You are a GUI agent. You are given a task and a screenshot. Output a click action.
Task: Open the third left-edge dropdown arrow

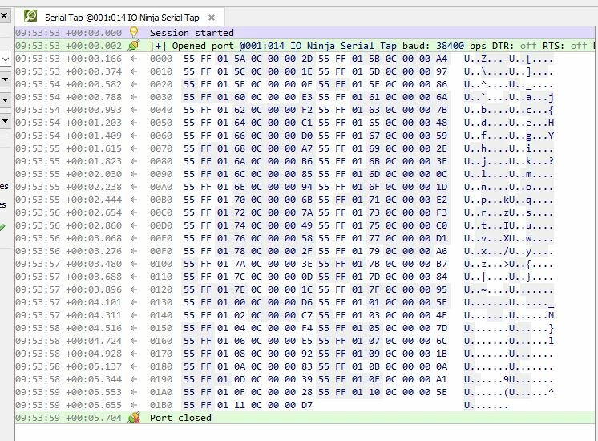6,100
